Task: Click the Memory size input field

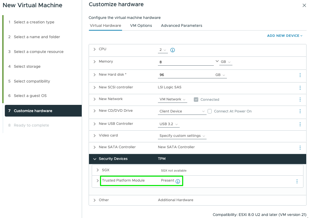Action: point(186,62)
